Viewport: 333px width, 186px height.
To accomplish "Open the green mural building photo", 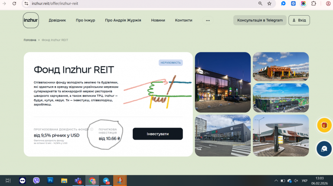I will tap(281, 98).
